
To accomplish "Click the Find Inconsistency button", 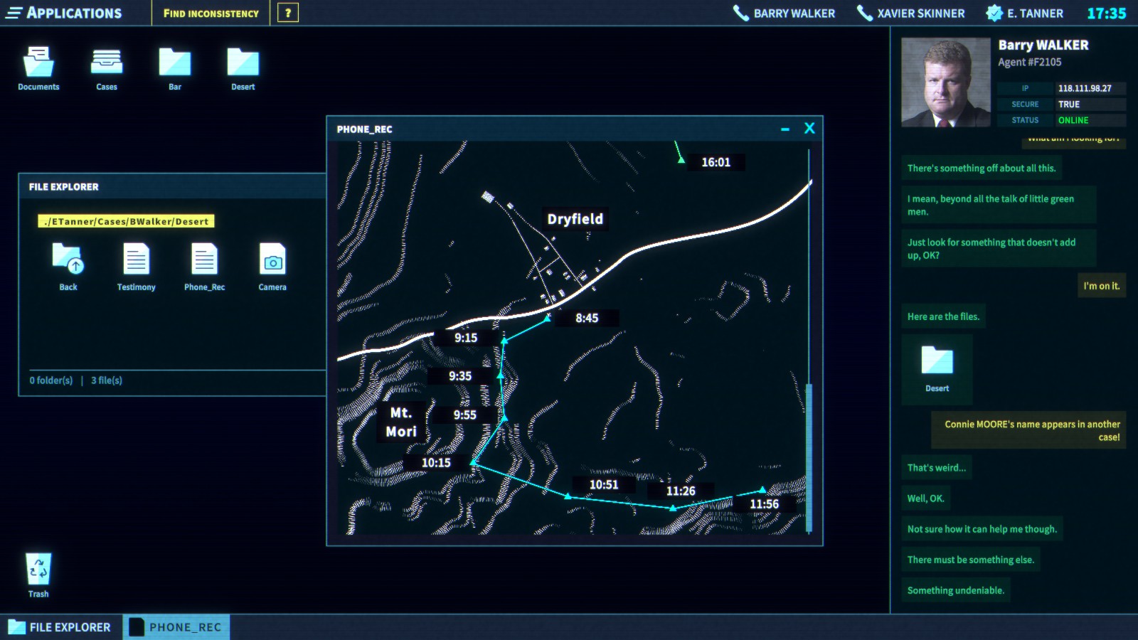I will point(211,14).
